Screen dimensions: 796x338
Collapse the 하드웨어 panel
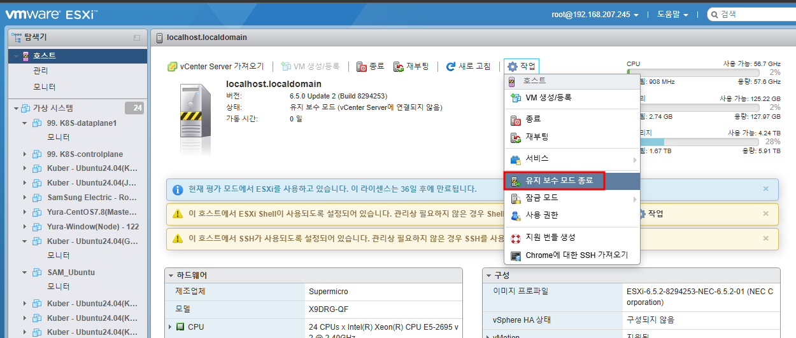pyautogui.click(x=171, y=276)
